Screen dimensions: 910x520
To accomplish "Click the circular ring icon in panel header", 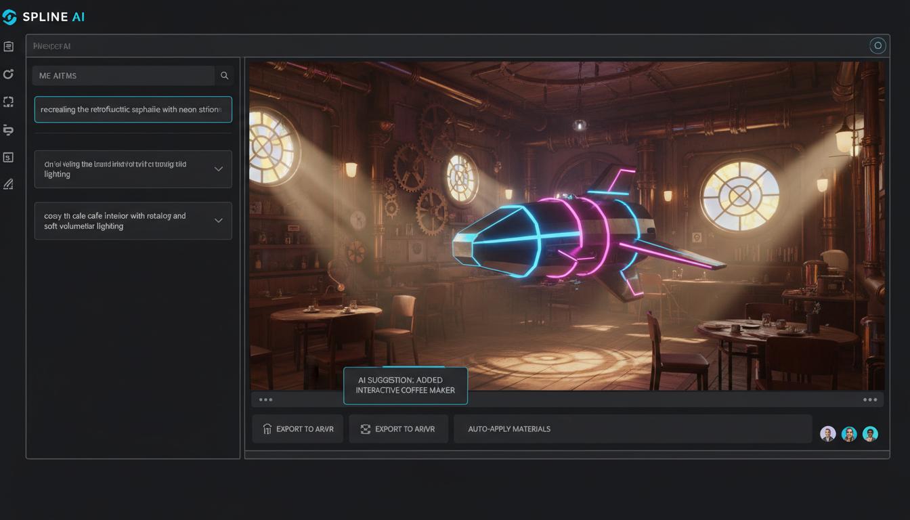I will point(877,46).
